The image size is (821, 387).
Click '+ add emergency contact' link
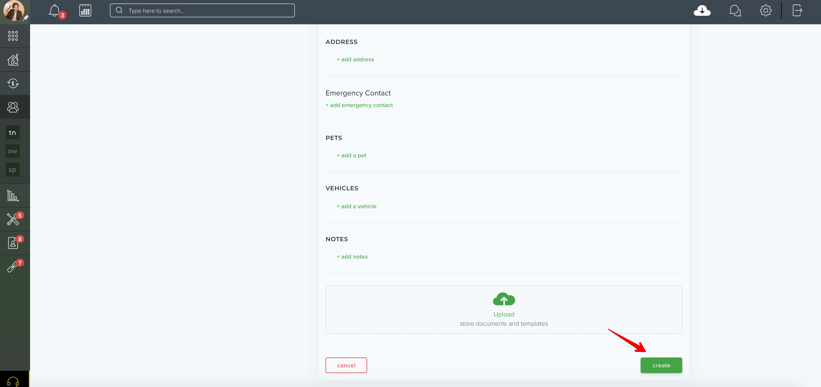(x=359, y=105)
